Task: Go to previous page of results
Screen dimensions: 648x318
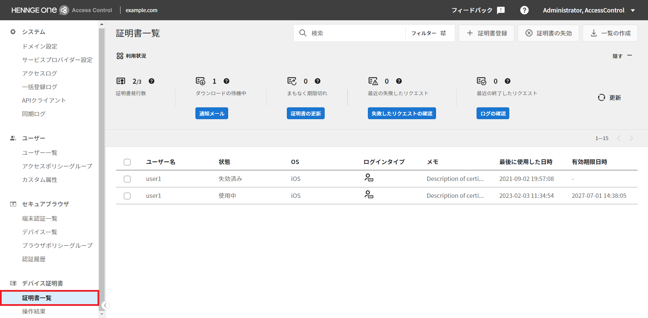Action: point(619,138)
